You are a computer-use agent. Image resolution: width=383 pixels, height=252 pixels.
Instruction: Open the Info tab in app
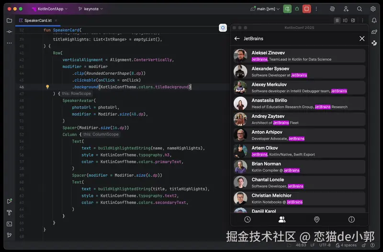351,219
